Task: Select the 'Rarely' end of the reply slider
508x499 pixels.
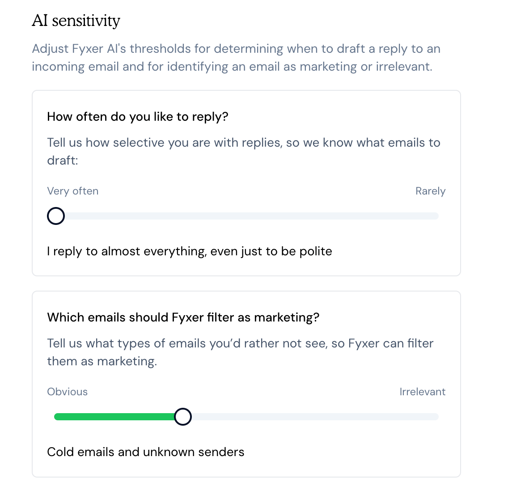Action: point(436,216)
